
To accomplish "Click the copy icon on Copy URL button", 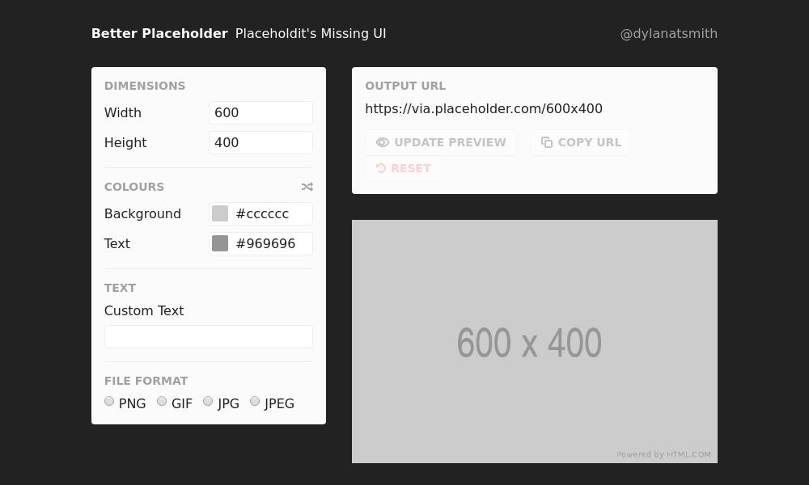I will pos(547,142).
